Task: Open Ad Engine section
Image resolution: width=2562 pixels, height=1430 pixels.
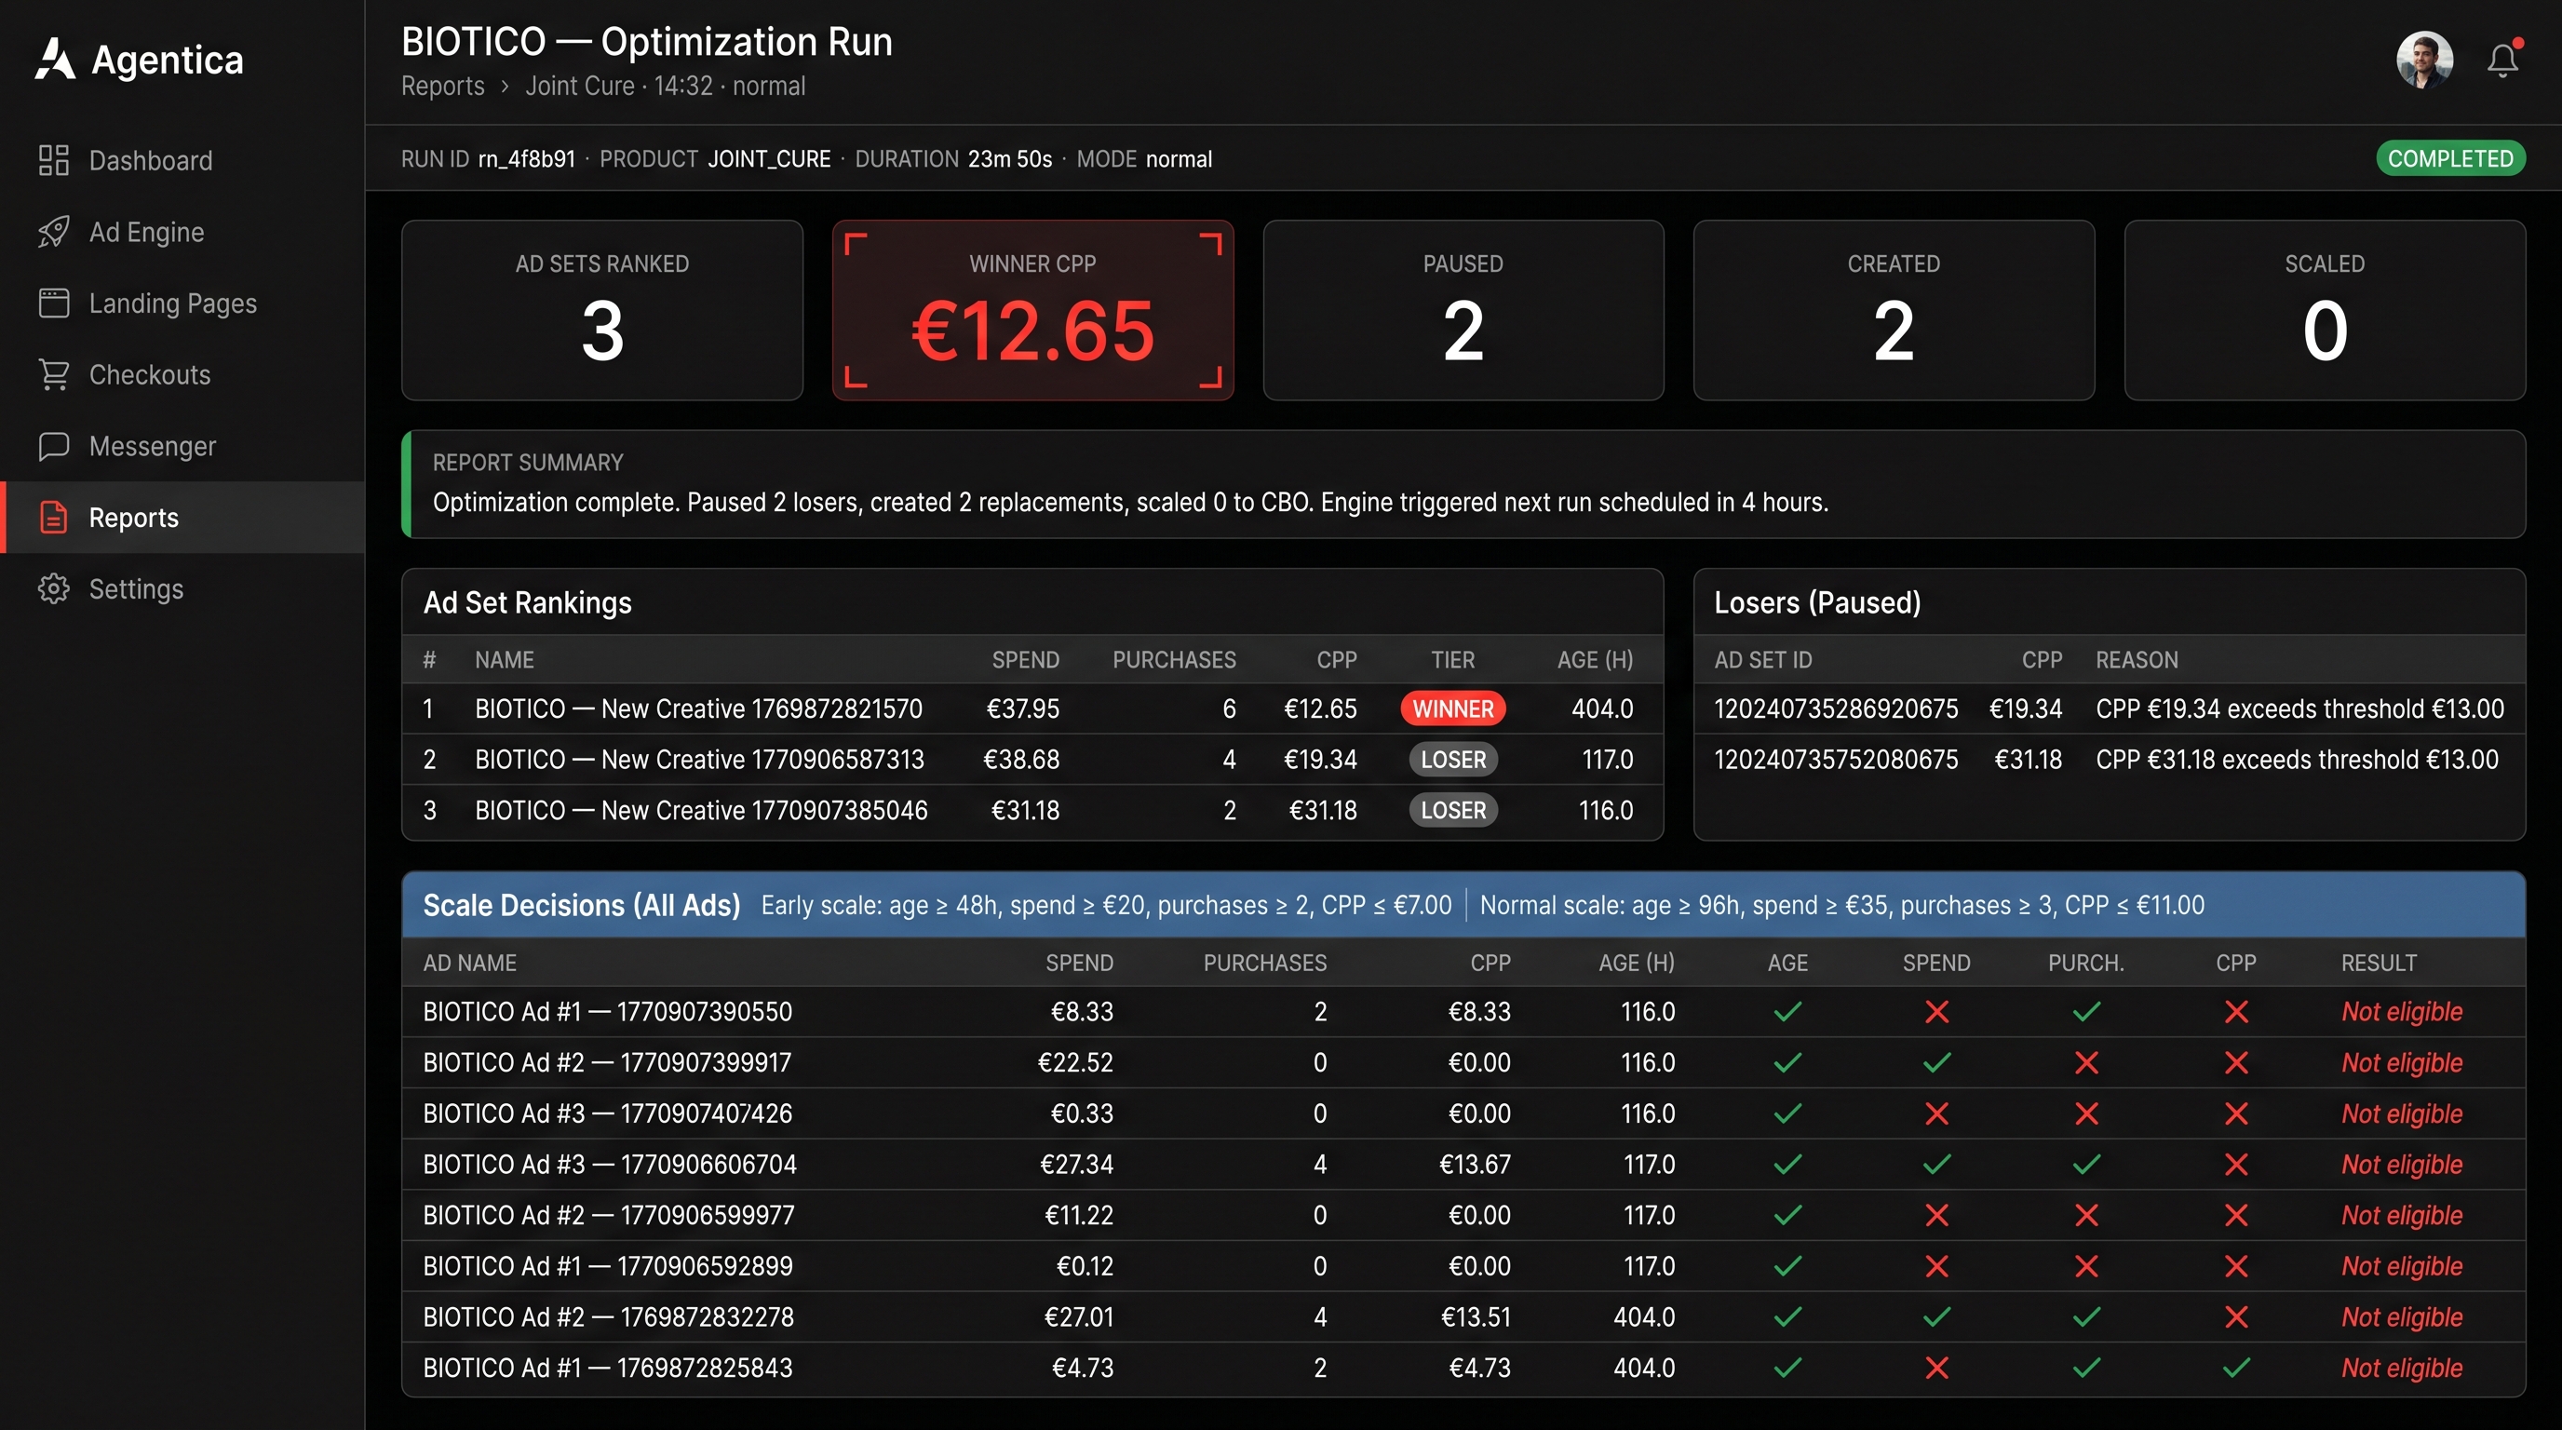Action: (182, 232)
